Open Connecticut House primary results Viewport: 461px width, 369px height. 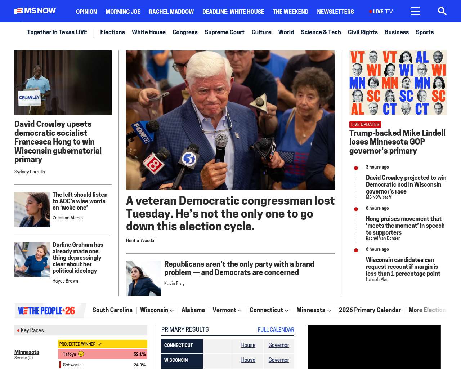point(248,345)
